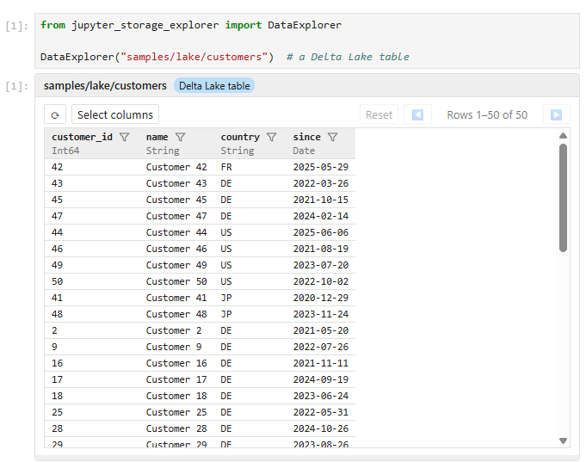Select cell Customer 44
The width and height of the screenshot is (586, 462).
click(x=176, y=232)
